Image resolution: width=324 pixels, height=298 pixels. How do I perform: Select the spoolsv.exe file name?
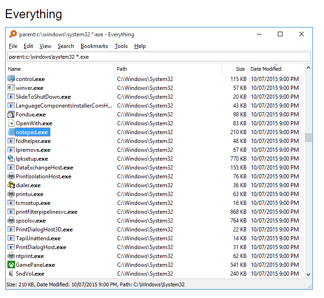(x=31, y=221)
